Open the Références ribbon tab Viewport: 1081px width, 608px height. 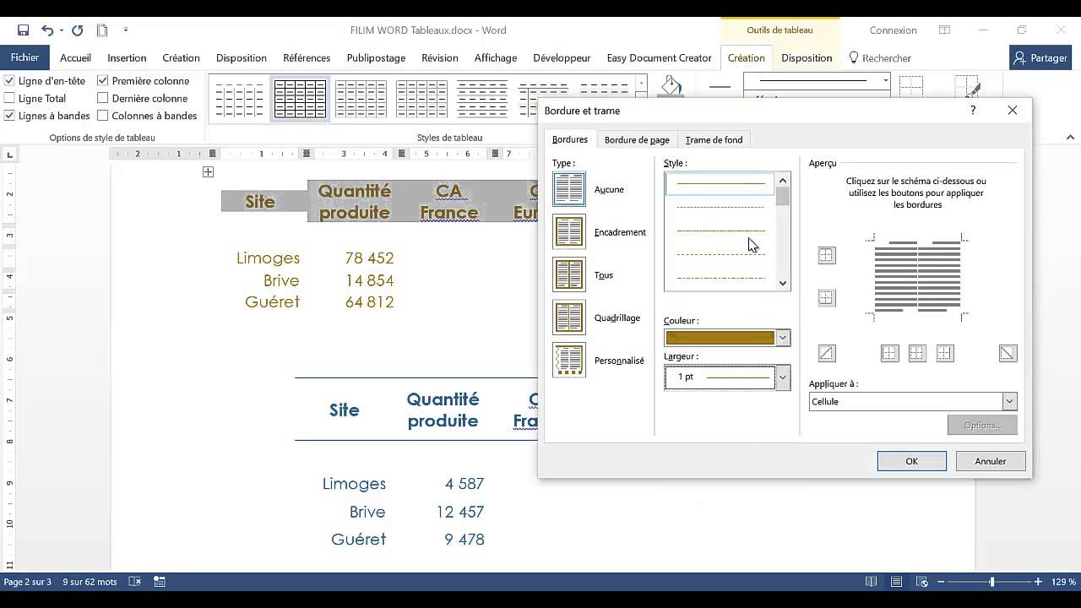307,58
